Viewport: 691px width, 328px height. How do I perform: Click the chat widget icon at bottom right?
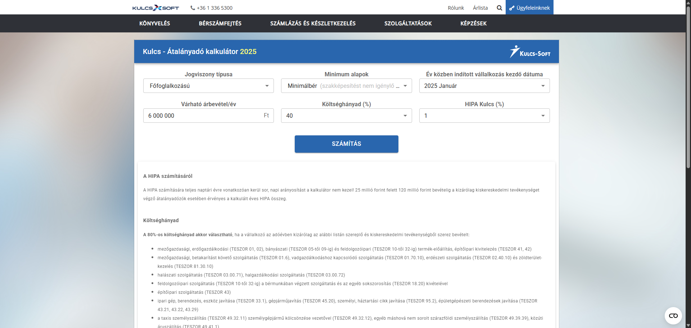pos(673,316)
